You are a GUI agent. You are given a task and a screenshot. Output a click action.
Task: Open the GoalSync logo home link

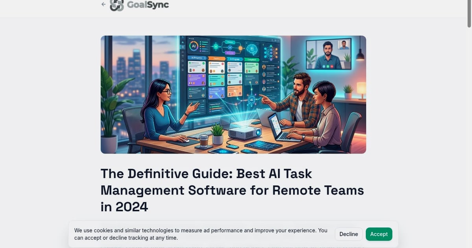139,5
